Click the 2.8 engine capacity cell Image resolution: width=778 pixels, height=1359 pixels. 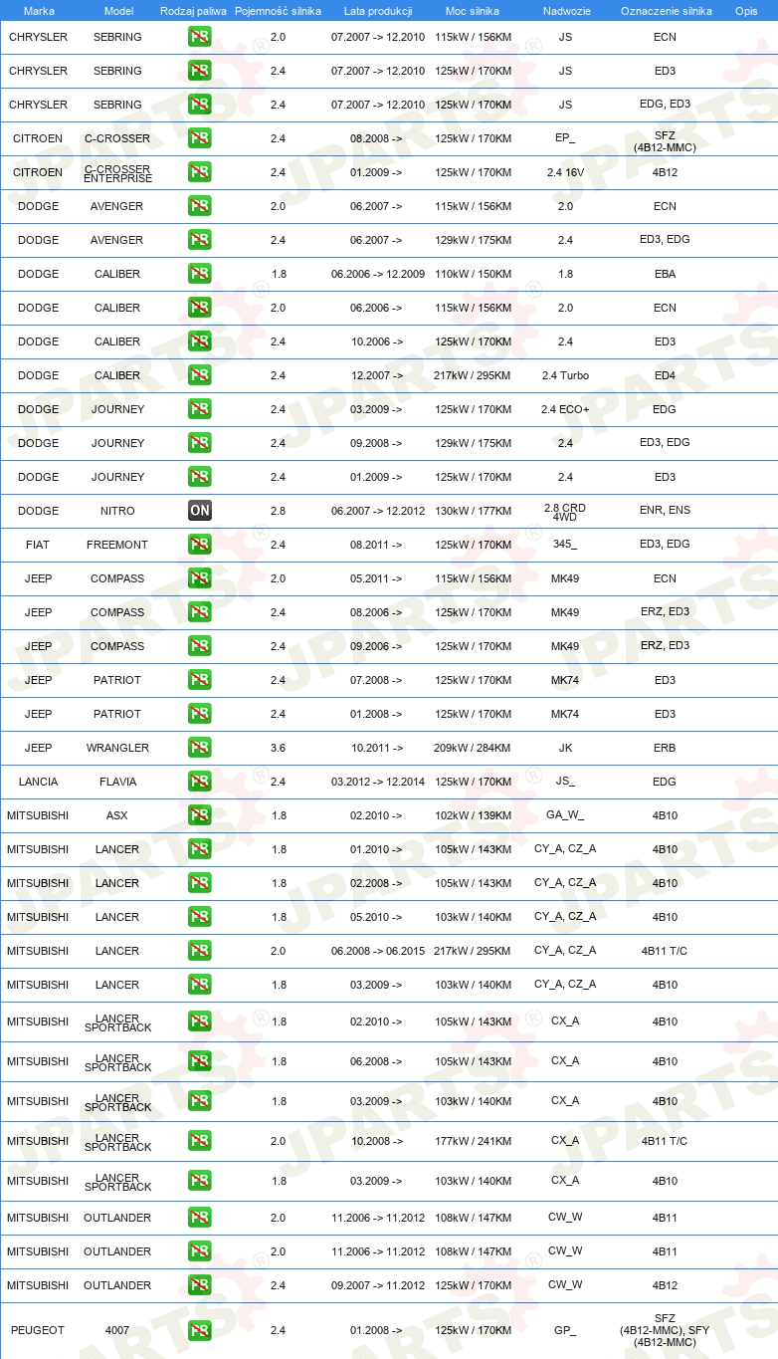pos(278,511)
